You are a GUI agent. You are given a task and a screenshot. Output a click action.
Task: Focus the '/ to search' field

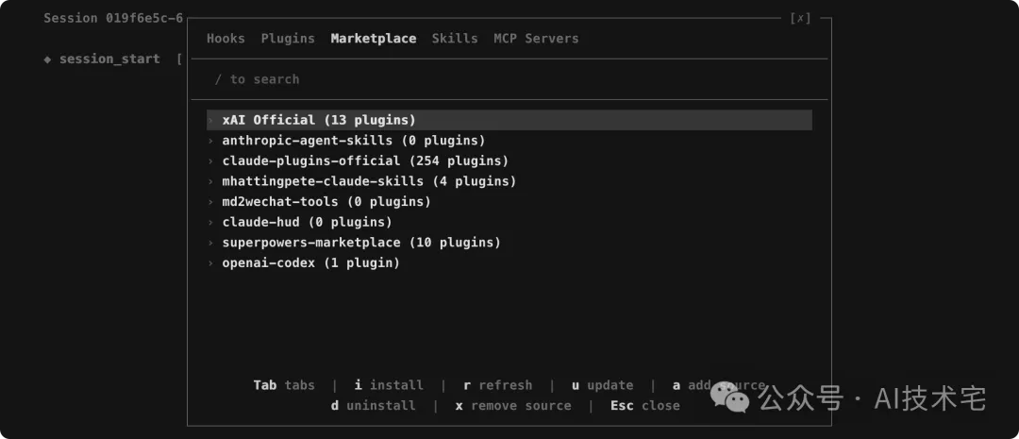[x=509, y=79]
